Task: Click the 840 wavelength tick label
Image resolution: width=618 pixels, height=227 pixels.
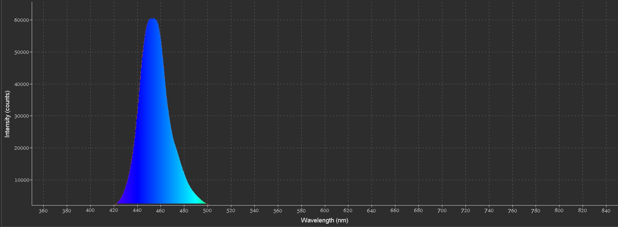Action: coord(606,210)
